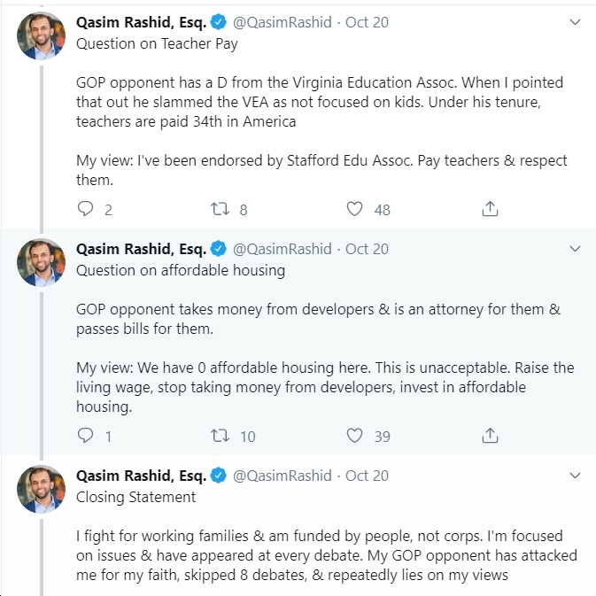This screenshot has width=596, height=596.
Task: Open Qasim Rashid avatar on housing tweet
Action: click(41, 262)
